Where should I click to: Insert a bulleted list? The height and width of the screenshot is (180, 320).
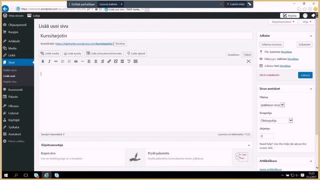62,61
